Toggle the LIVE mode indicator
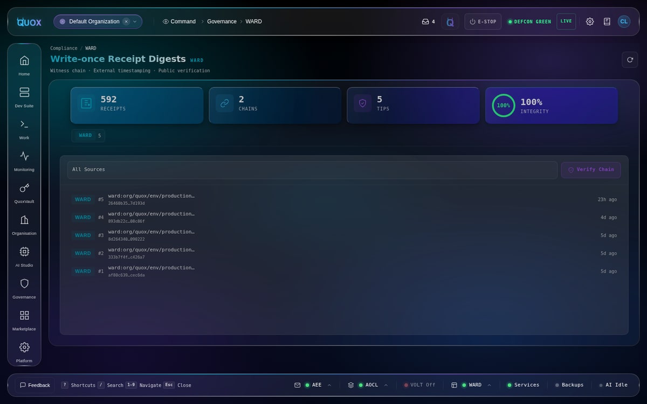 (x=566, y=22)
